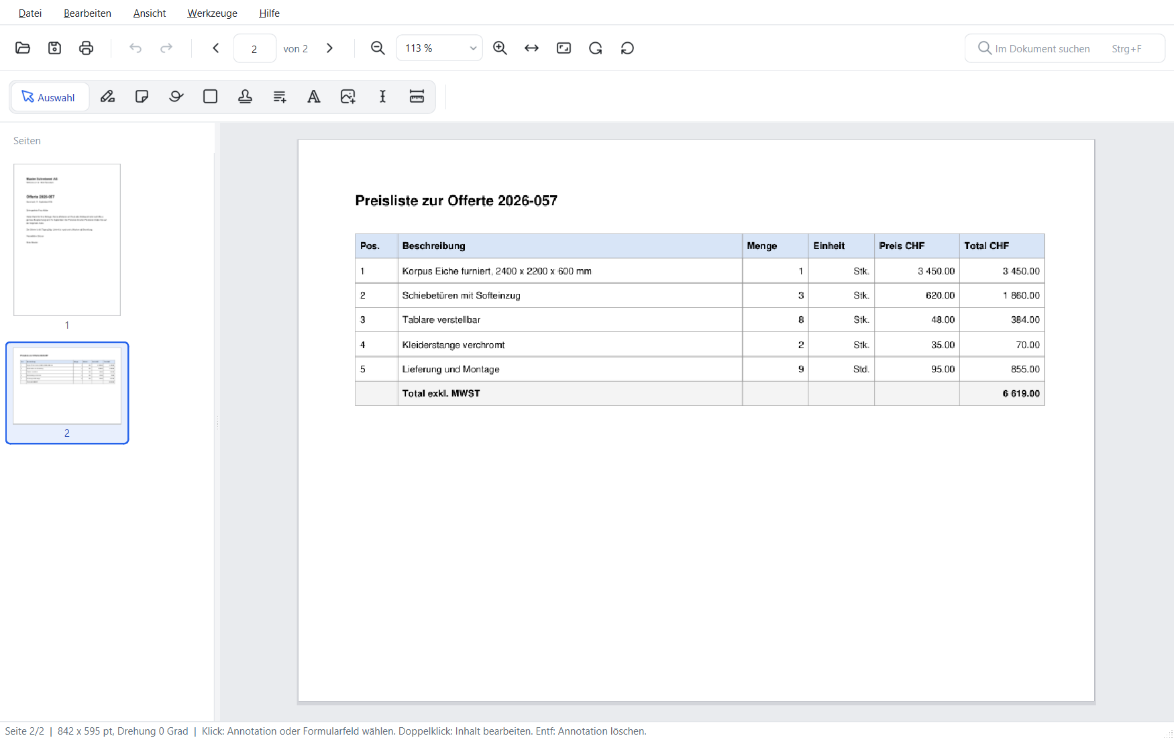Print the document using the printer icon
The image size is (1174, 740).
pos(86,48)
